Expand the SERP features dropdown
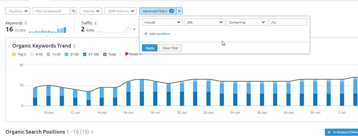 [x=120, y=11]
